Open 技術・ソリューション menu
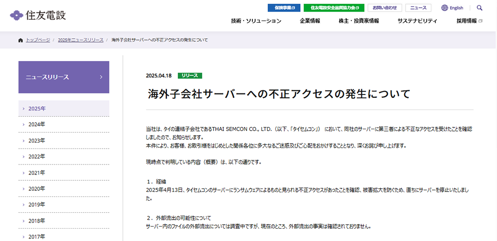Image resolution: width=497 pixels, height=241 pixels. [x=256, y=21]
